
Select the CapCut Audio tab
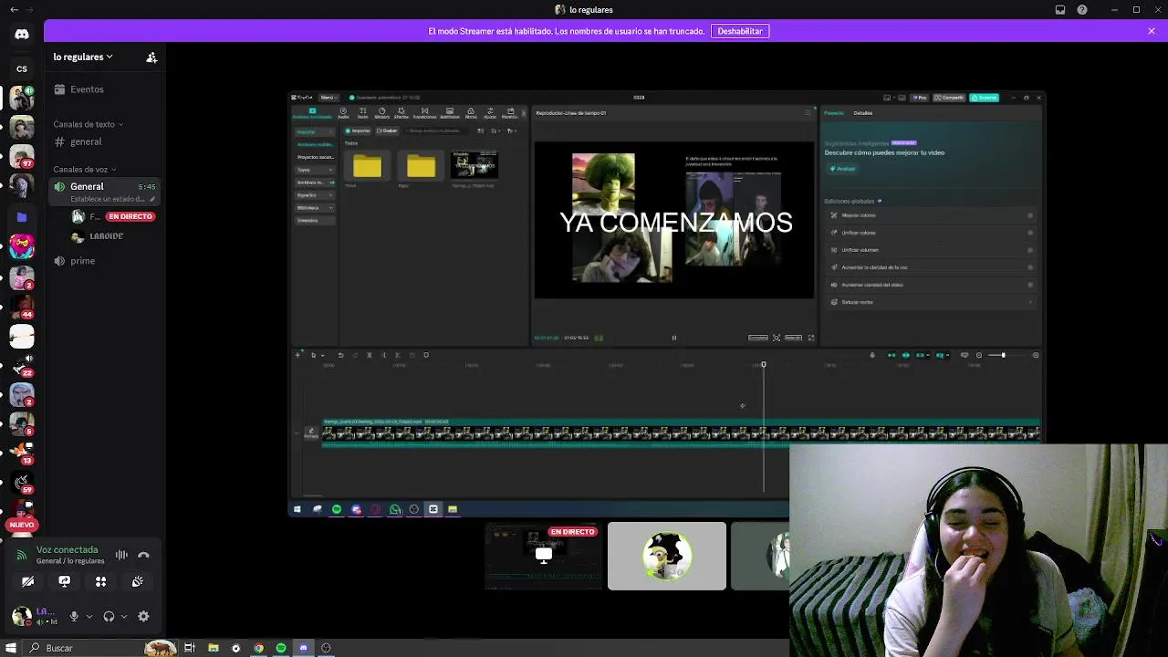click(343, 113)
